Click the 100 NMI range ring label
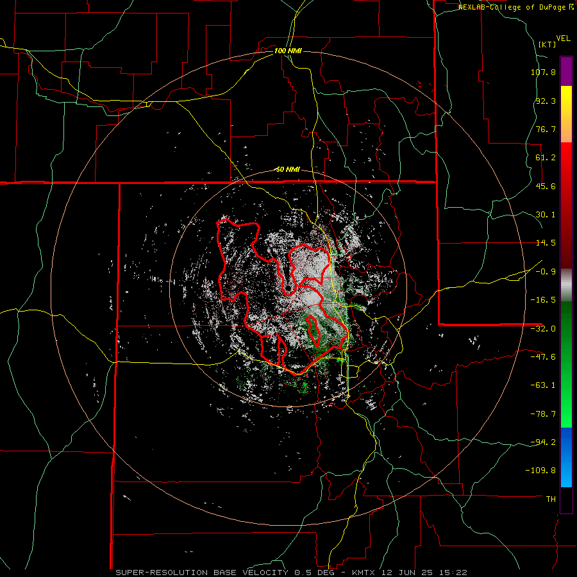This screenshot has width=577, height=577. coord(288,51)
